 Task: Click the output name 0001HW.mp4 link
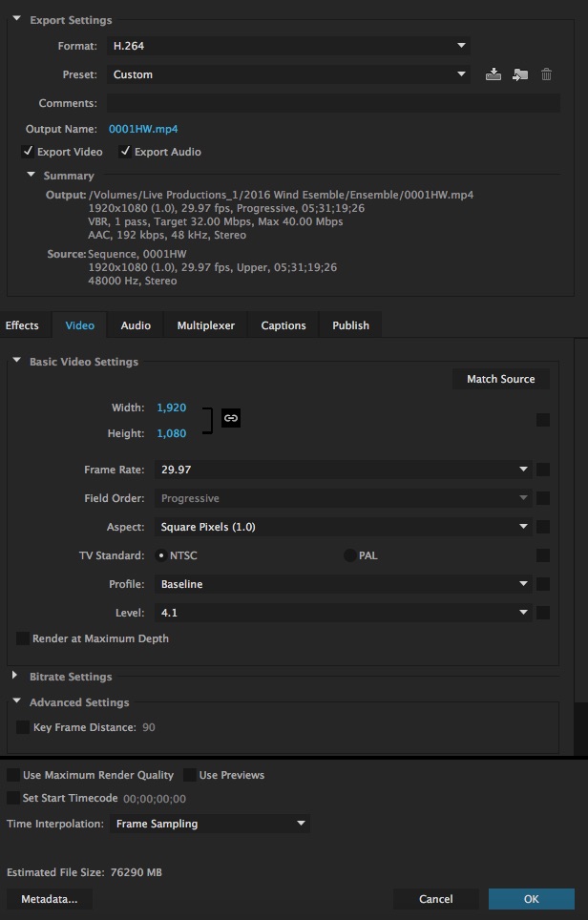(x=143, y=129)
